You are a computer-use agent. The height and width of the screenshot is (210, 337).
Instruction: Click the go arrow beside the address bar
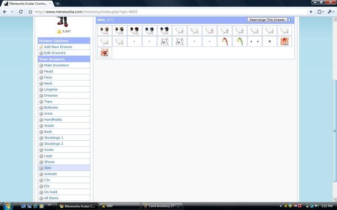click(311, 12)
